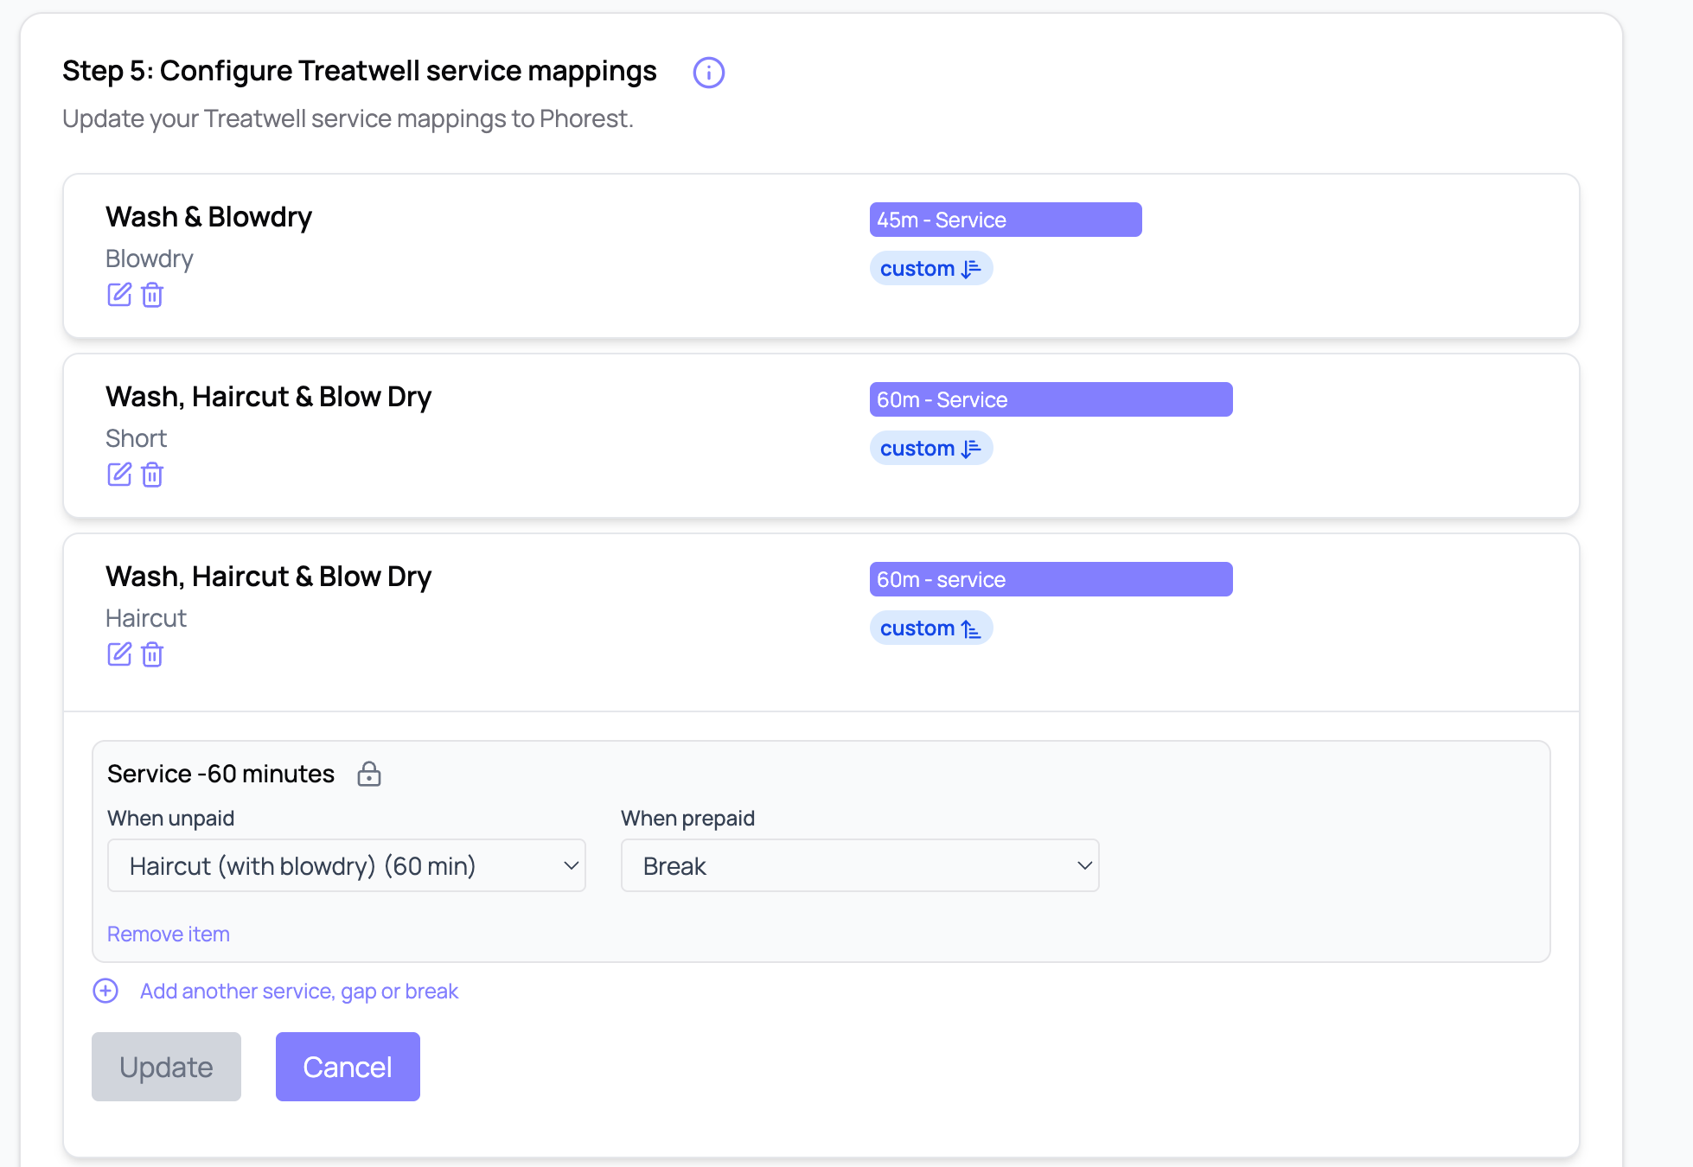
Task: Click custom tag under 45m - Service
Action: click(x=931, y=269)
